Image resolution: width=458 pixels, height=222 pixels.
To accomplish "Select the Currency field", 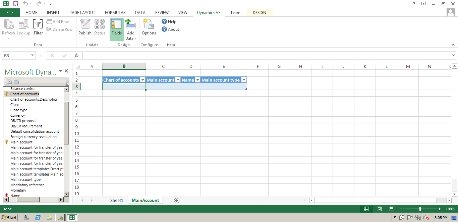I will click(17, 115).
